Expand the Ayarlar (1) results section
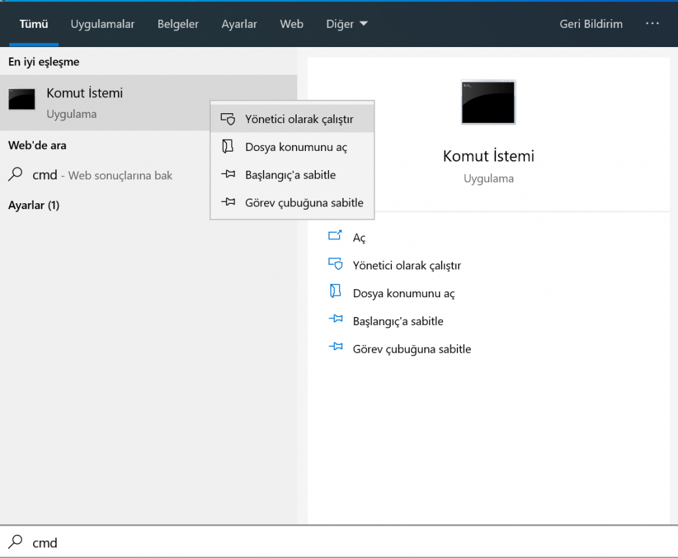The height and width of the screenshot is (558, 678). point(34,205)
